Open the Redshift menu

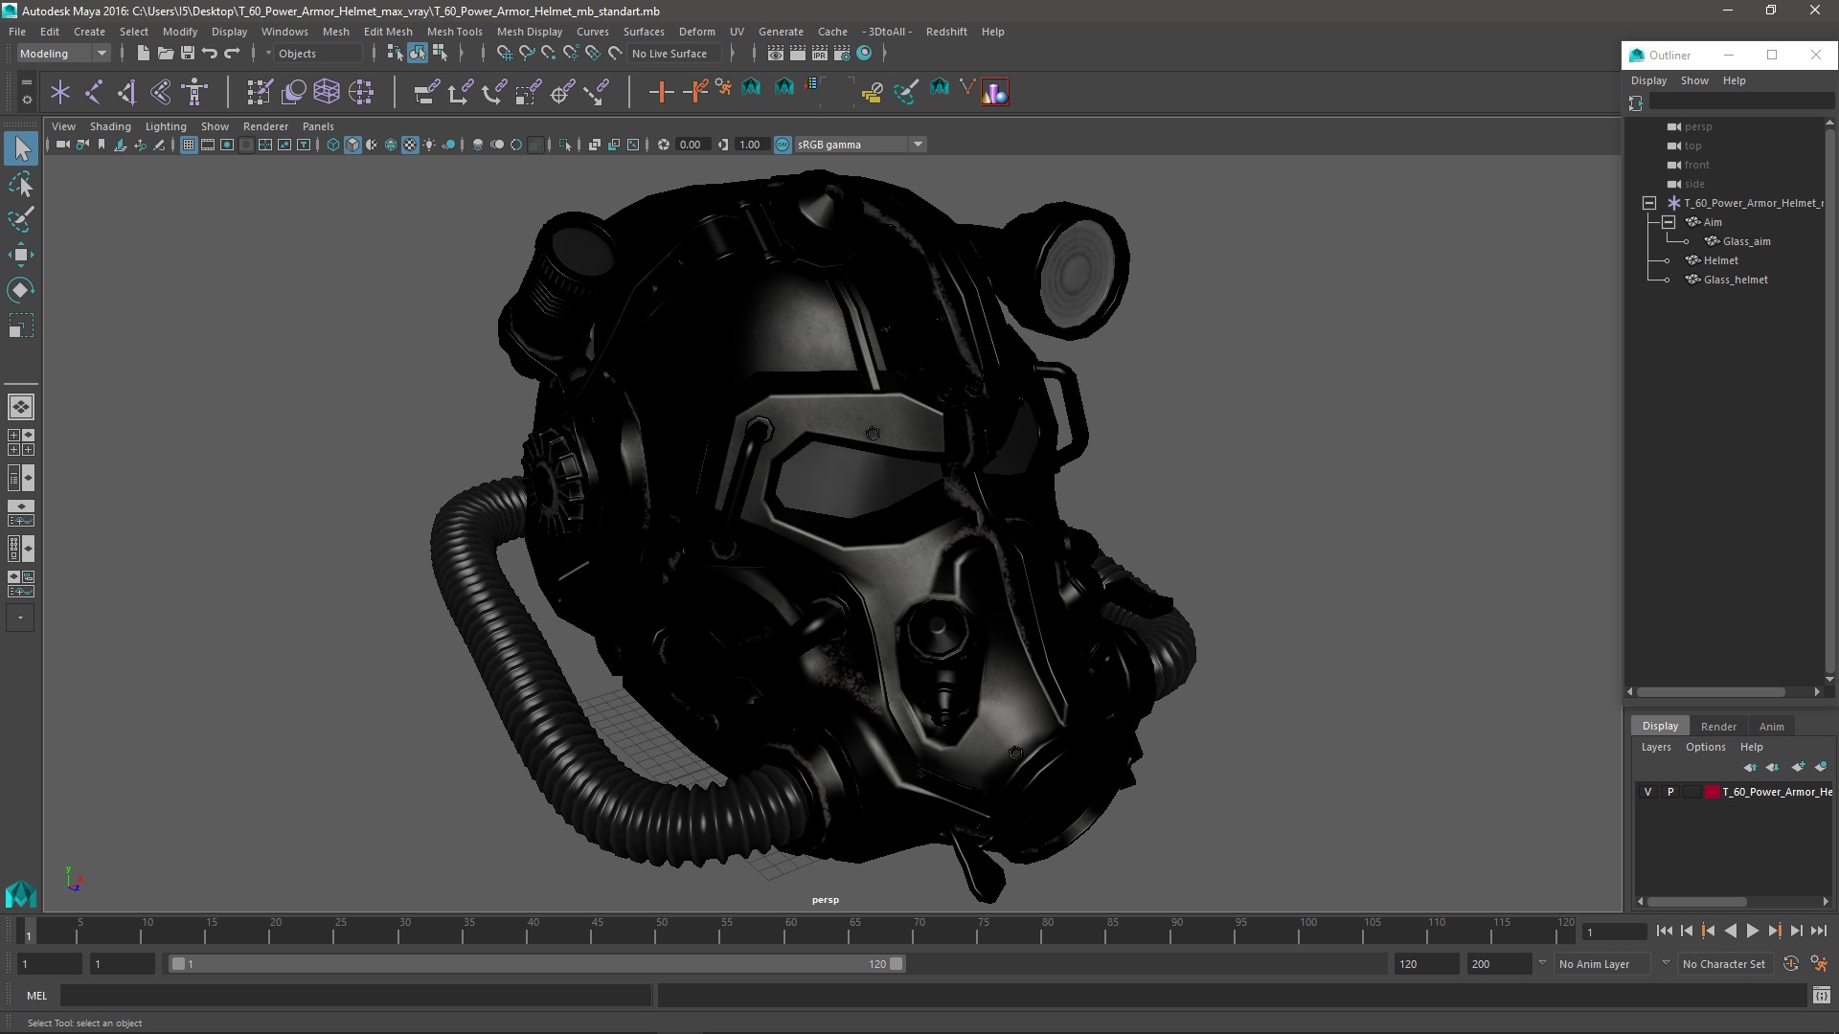click(945, 32)
